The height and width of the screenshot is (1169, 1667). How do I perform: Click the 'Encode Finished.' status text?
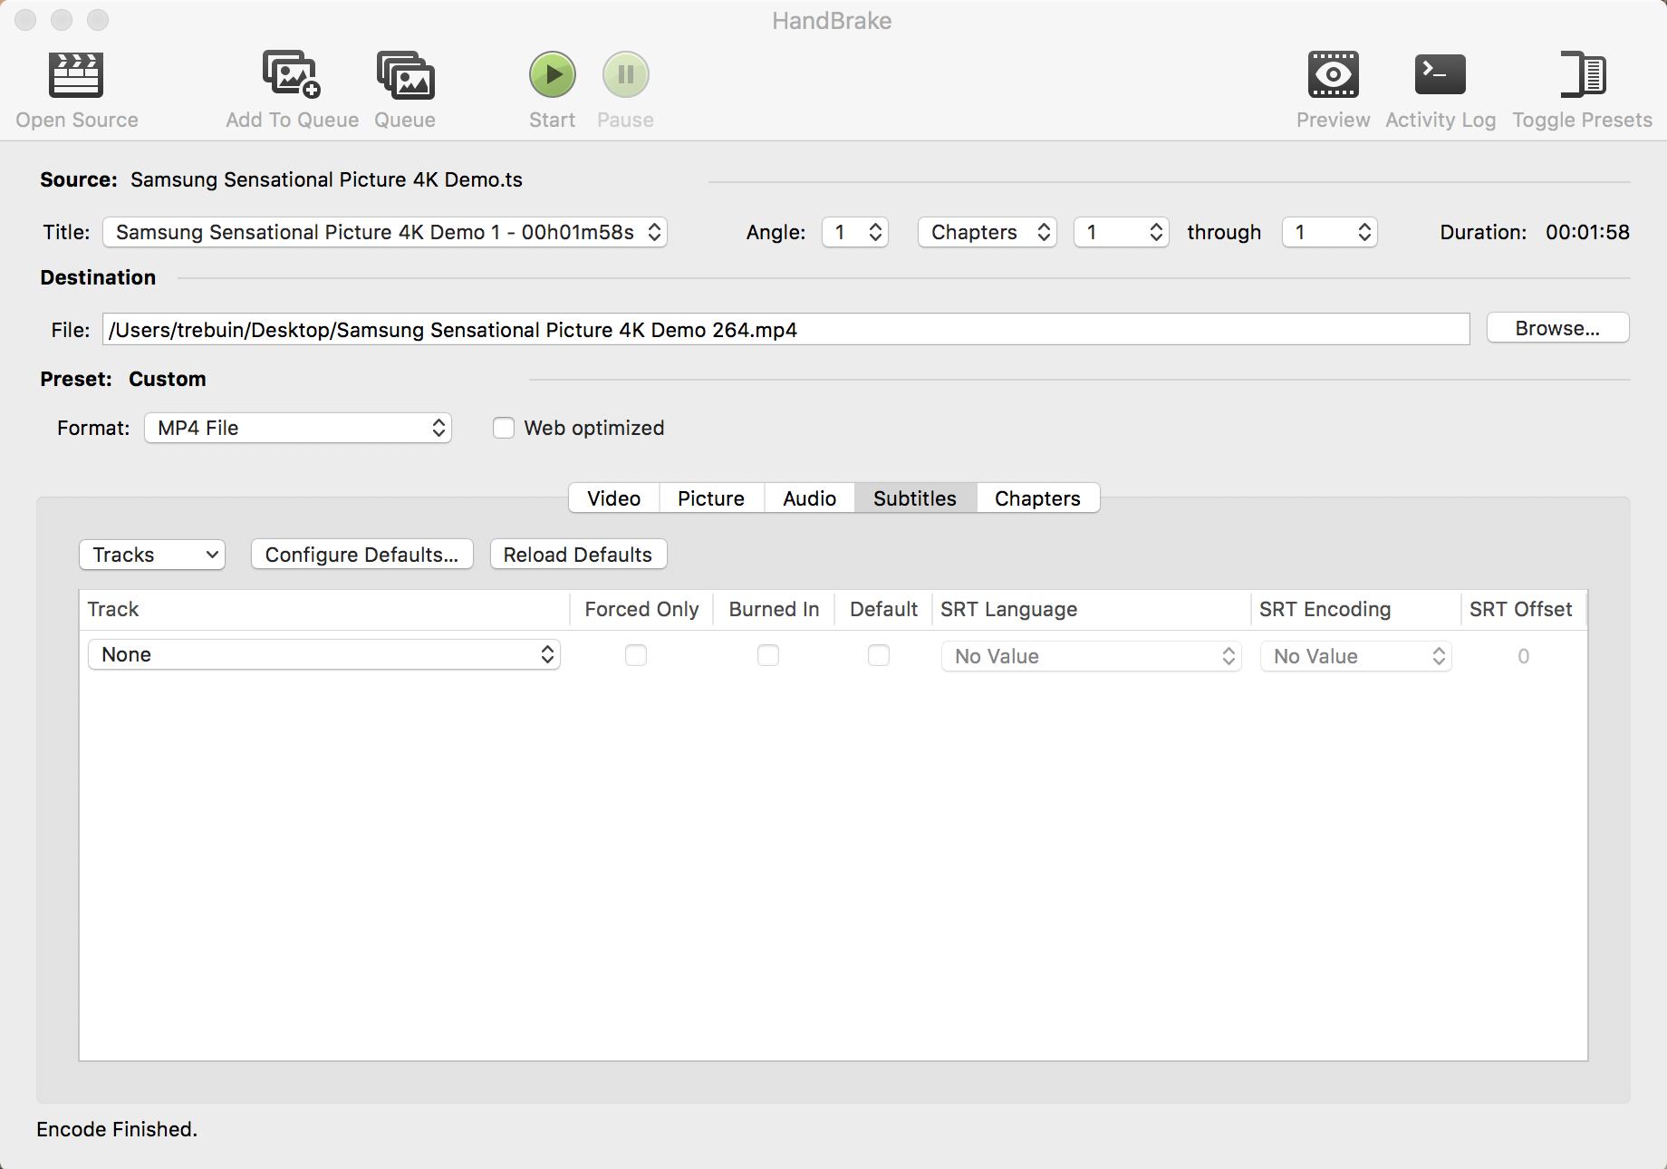(x=117, y=1129)
